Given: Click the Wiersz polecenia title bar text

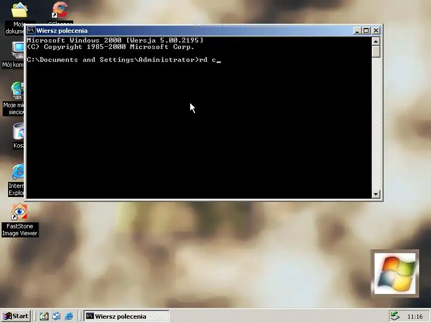Looking at the screenshot, I should point(62,31).
